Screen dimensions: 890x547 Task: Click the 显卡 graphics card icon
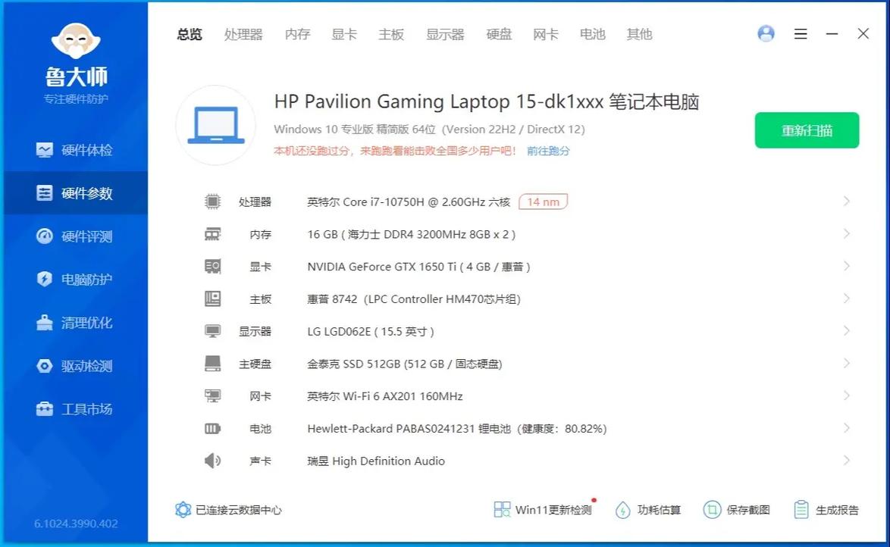coord(213,266)
